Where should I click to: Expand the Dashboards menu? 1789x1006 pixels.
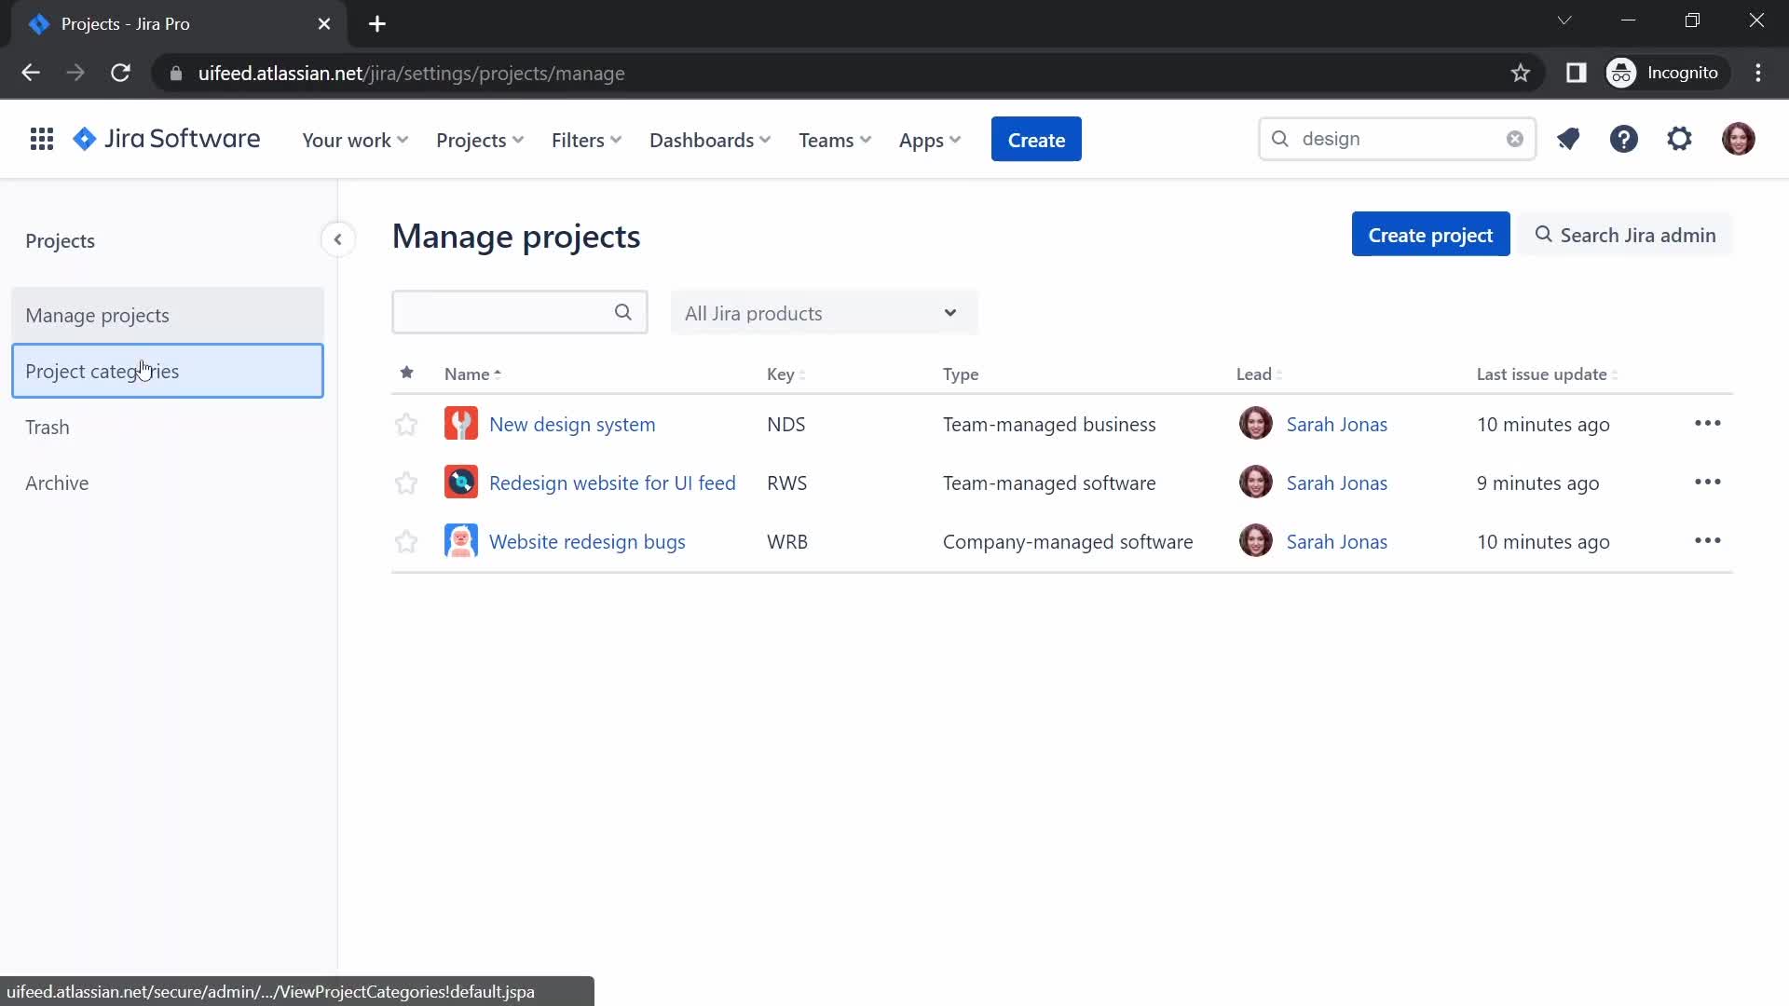click(x=710, y=140)
